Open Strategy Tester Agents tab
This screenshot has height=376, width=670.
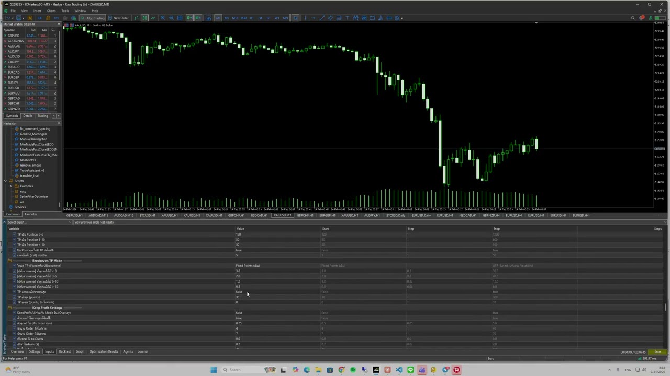[x=128, y=351]
